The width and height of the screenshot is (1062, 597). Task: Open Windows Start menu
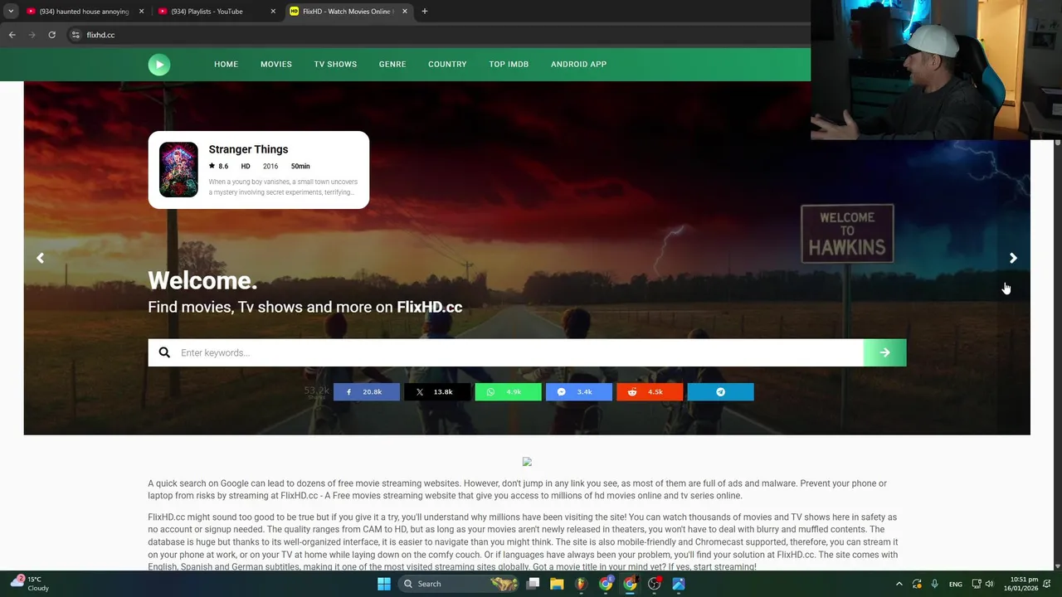click(x=384, y=584)
